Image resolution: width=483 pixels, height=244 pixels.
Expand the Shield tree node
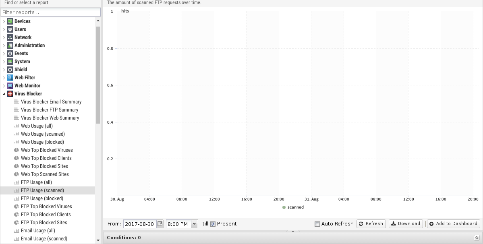4,70
